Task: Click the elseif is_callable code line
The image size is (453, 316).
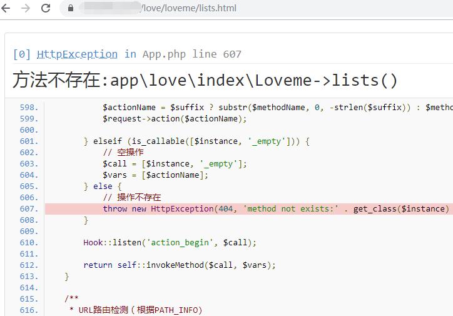Action: pos(196,141)
